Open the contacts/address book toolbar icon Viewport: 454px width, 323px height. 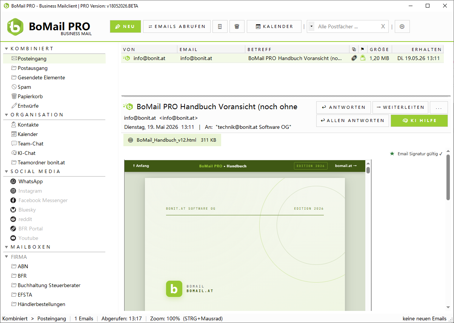coord(220,26)
